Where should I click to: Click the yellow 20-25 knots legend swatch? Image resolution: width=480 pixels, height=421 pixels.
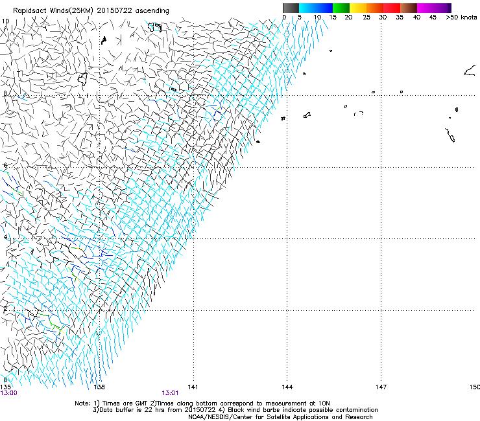(x=358, y=8)
